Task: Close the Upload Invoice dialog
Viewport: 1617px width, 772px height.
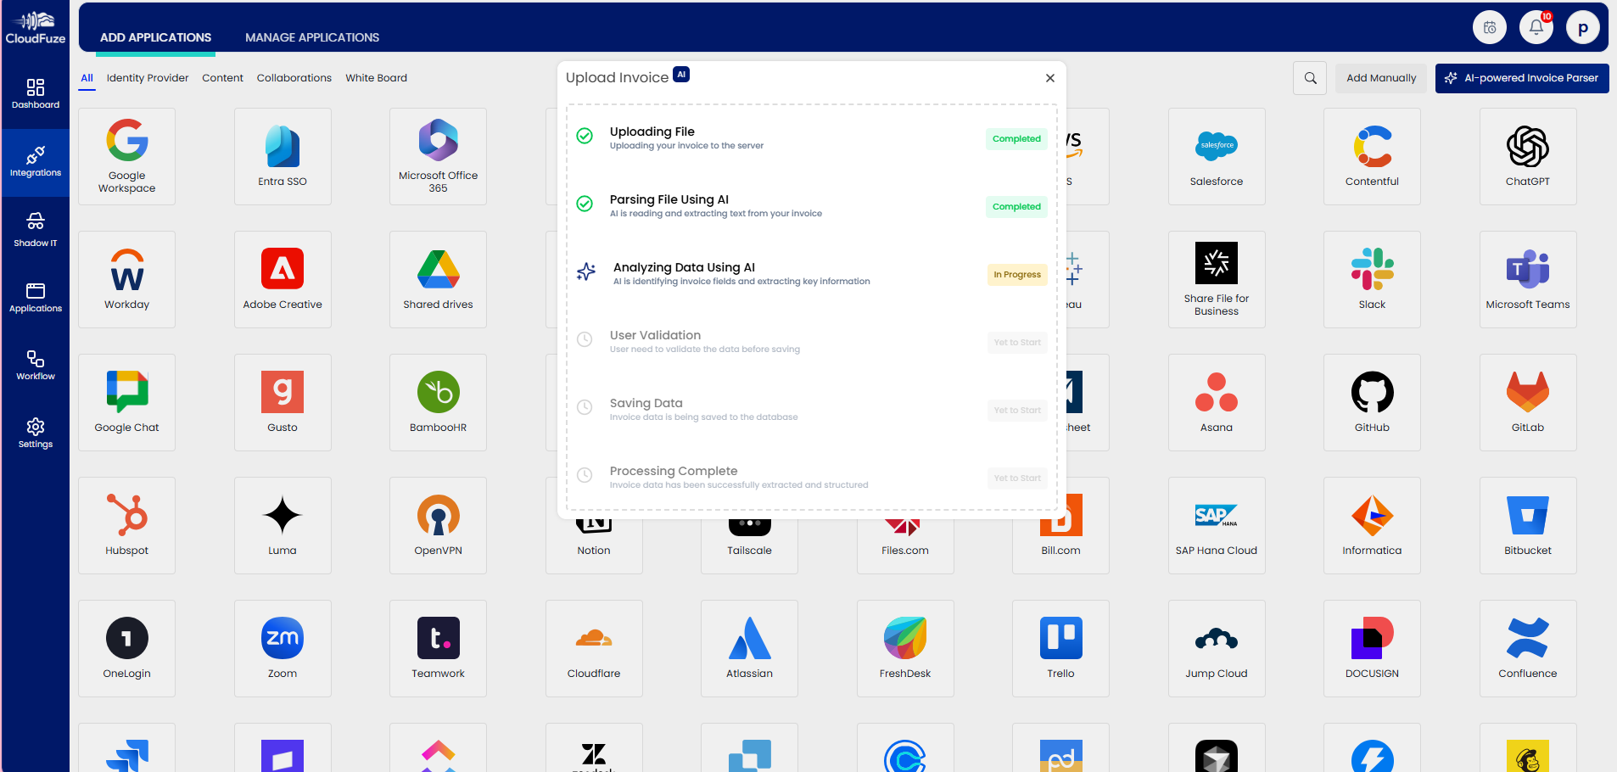Action: tap(1049, 78)
